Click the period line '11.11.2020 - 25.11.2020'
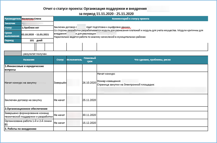The height and width of the screenshot is (143, 217). coord(115,14)
